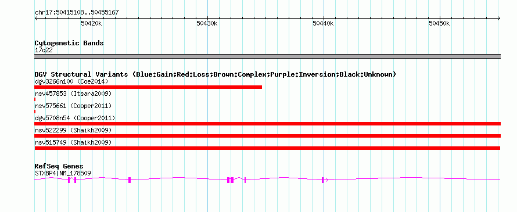Click the chr17:50415108..50455167 coordinate label
The image size is (517, 212).
(x=77, y=13)
